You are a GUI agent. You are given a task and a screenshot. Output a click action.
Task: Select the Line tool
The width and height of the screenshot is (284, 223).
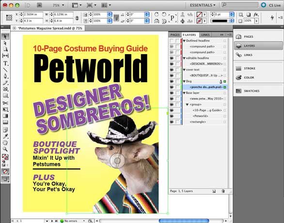pos(5,70)
